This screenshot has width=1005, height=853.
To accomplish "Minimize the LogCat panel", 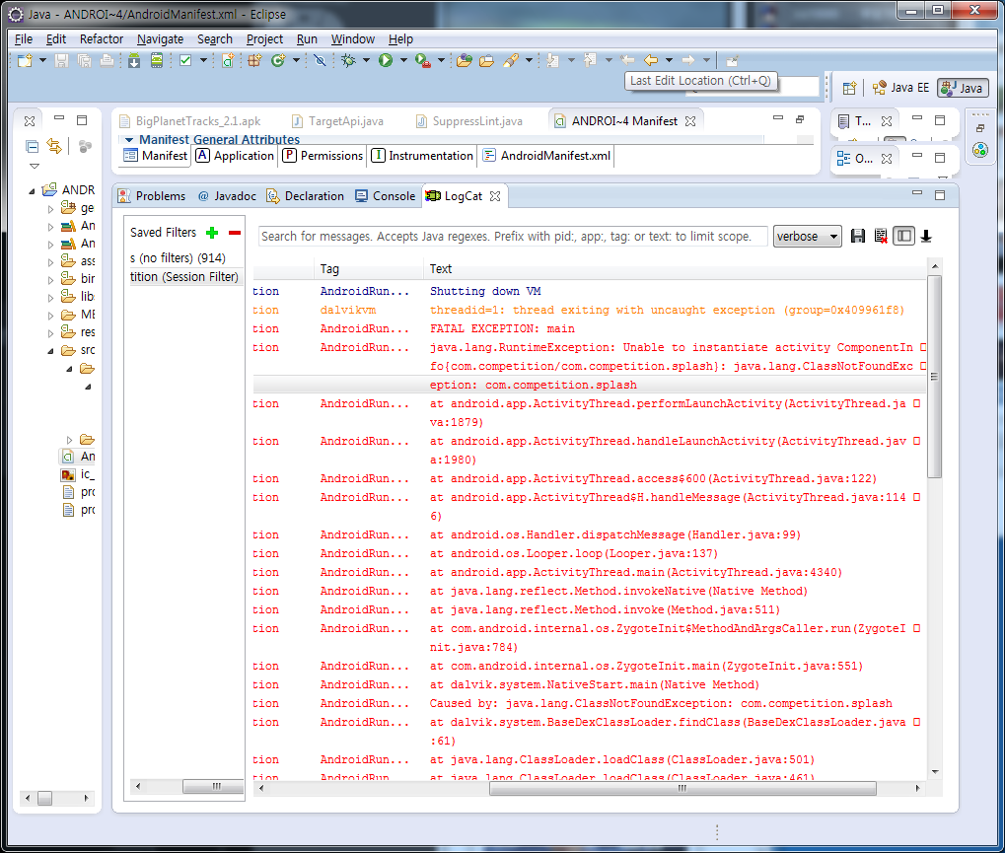I will (917, 193).
